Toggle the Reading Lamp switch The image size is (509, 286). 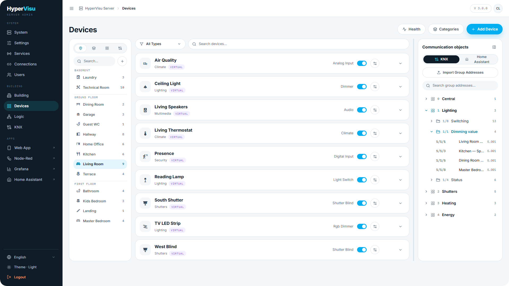click(362, 180)
